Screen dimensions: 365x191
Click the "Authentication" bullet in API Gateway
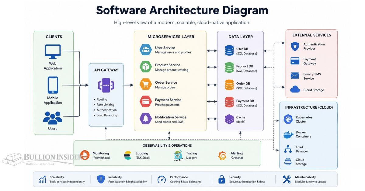pos(107,110)
